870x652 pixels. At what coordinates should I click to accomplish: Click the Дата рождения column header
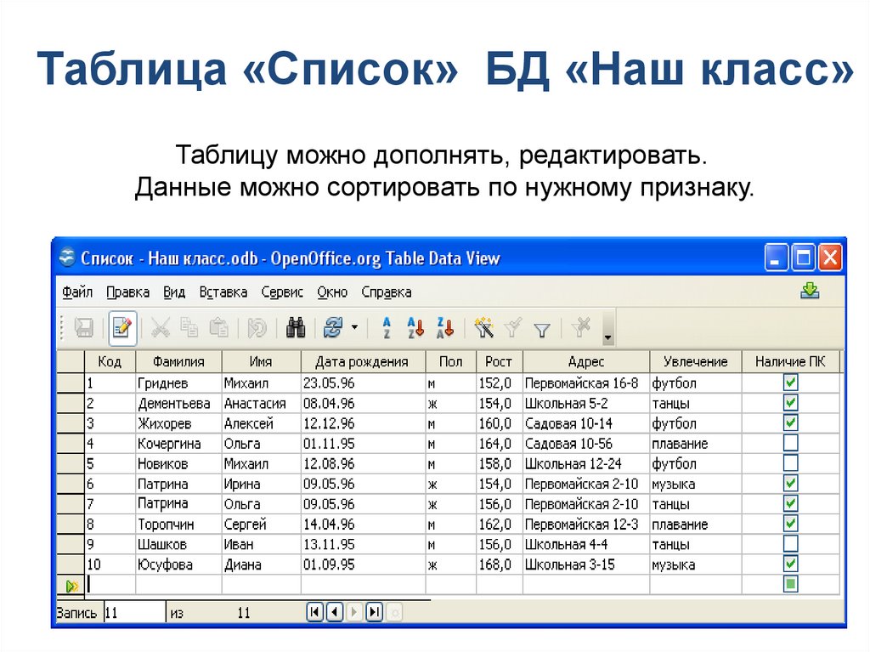click(363, 361)
